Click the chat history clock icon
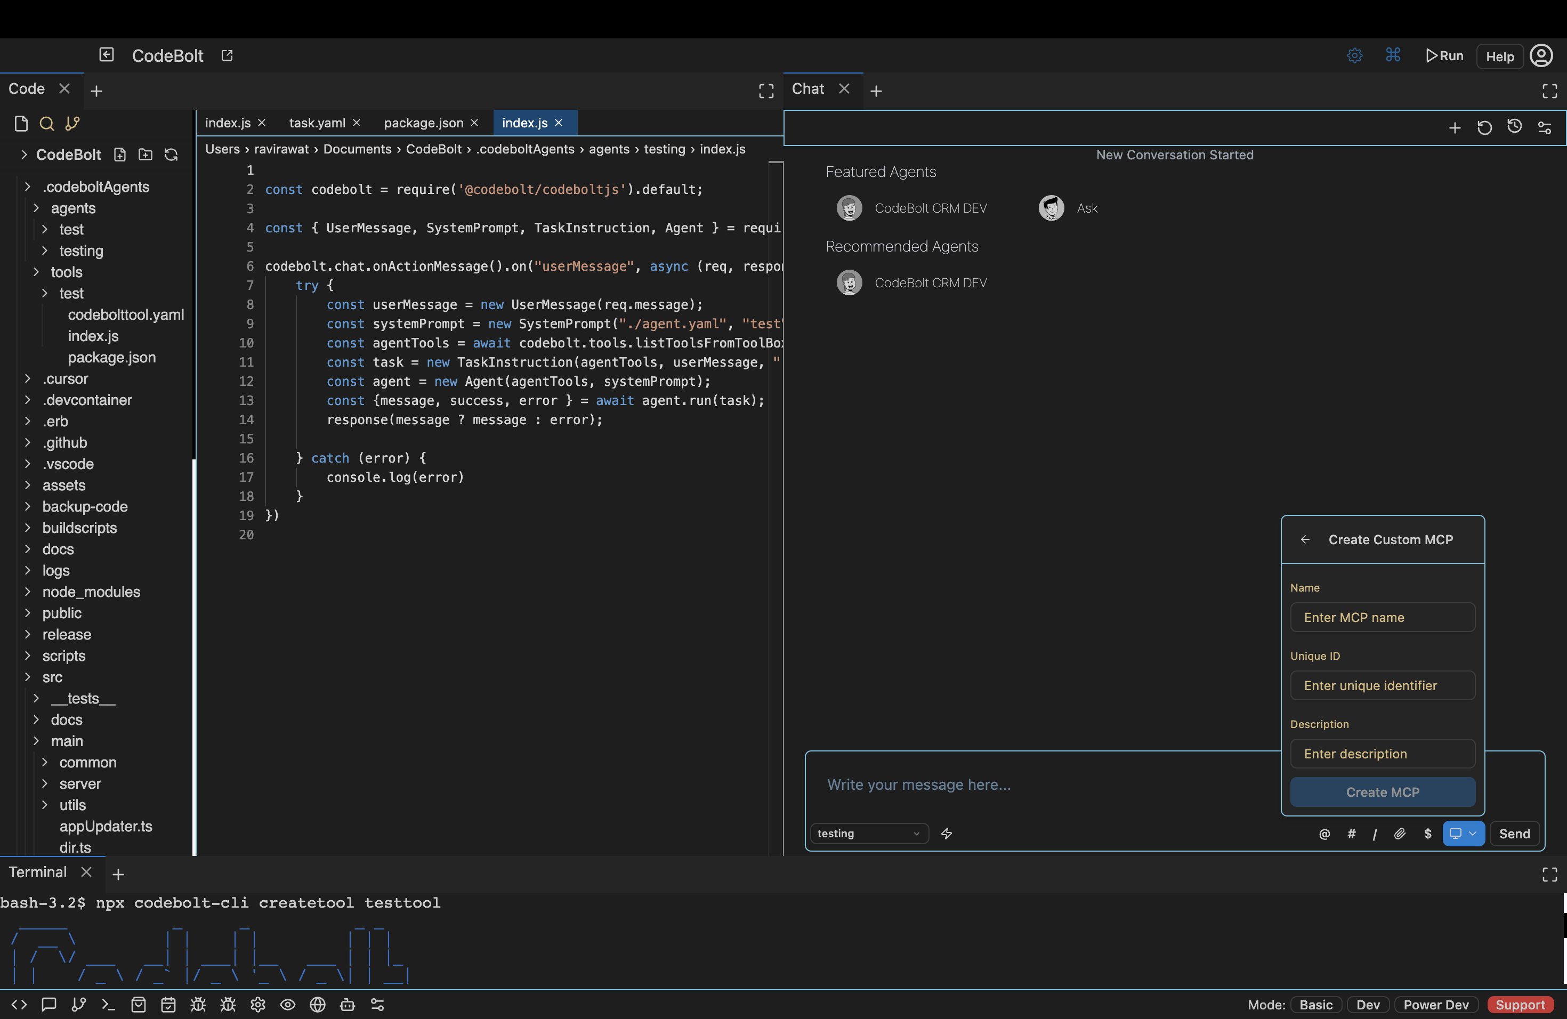Screen dimensions: 1567x1019 coord(1514,126)
